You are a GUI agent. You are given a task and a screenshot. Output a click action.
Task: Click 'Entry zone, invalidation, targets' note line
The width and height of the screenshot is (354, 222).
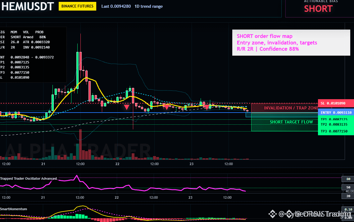click(277, 43)
